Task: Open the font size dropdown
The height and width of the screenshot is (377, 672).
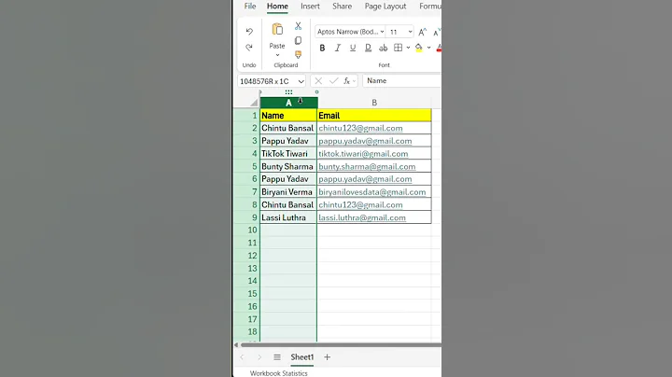Action: (x=410, y=32)
